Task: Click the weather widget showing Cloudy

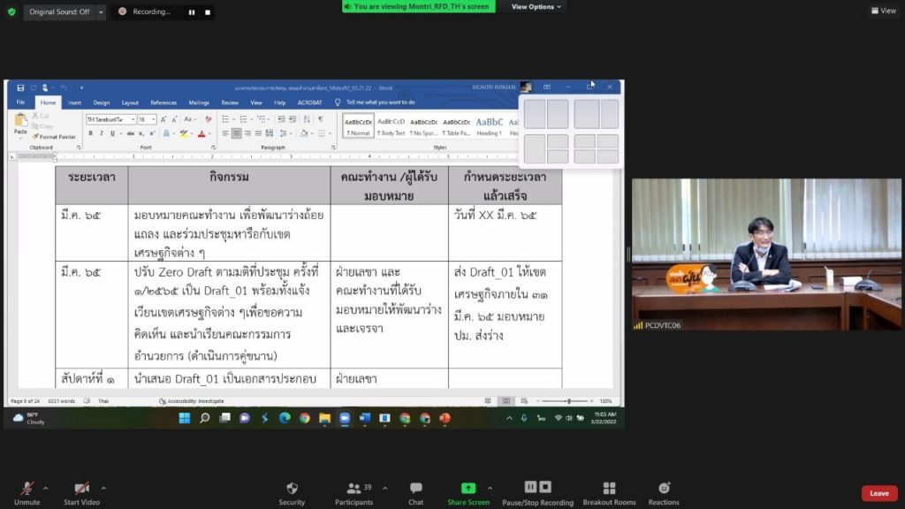Action: [x=29, y=418]
